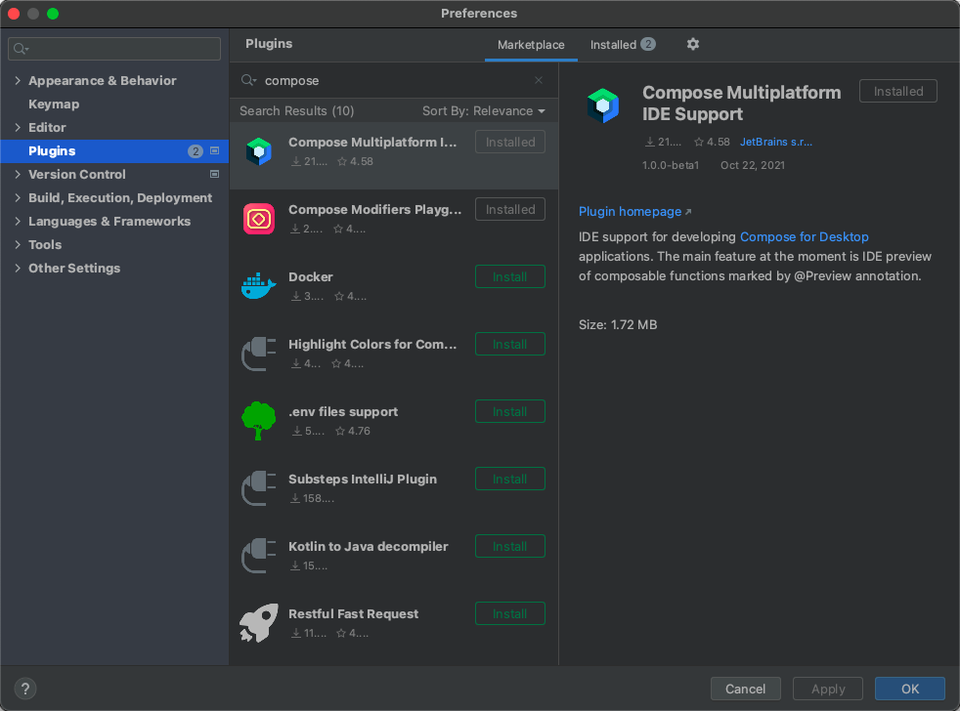960x711 pixels.
Task: Click the Restful Fast Request rocket icon
Action: tap(259, 623)
